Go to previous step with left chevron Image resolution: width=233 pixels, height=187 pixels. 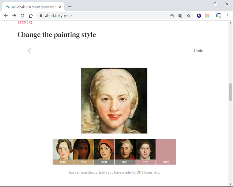[x=29, y=51]
